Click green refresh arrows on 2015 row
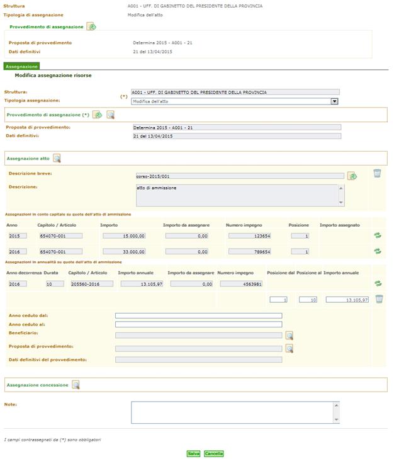This screenshot has width=394, height=459. [378, 235]
